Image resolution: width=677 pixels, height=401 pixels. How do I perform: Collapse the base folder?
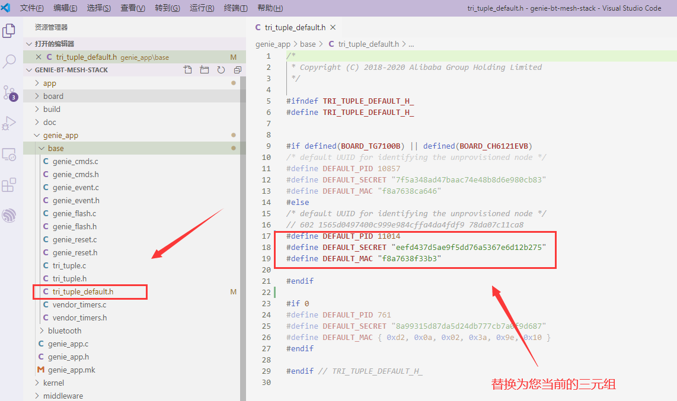coord(42,148)
